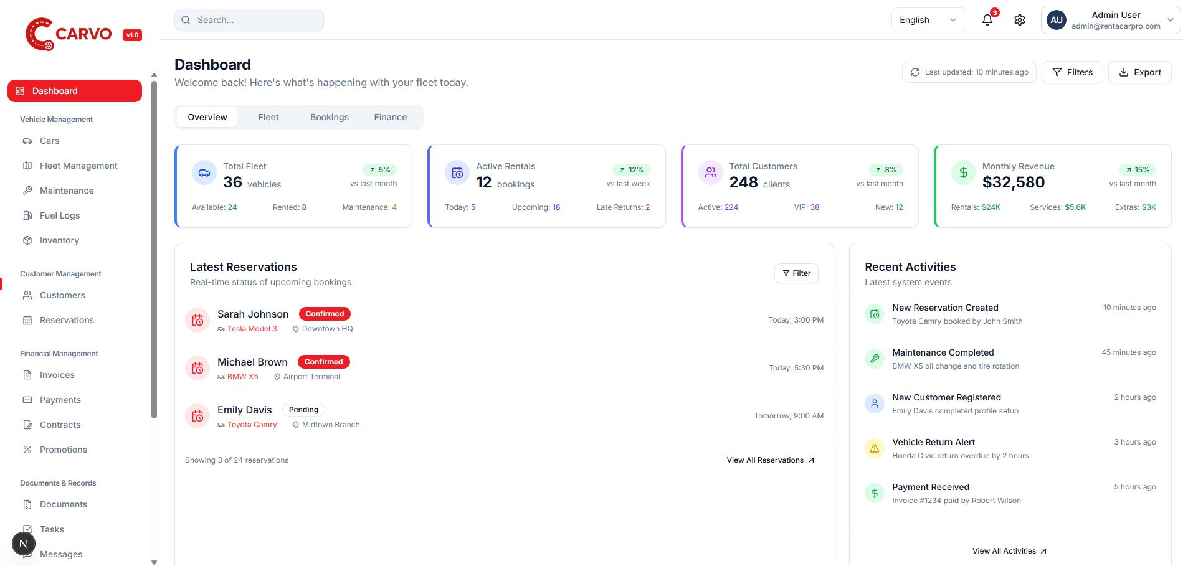Click into the Search field
The height and width of the screenshot is (566, 1183).
[x=249, y=20]
